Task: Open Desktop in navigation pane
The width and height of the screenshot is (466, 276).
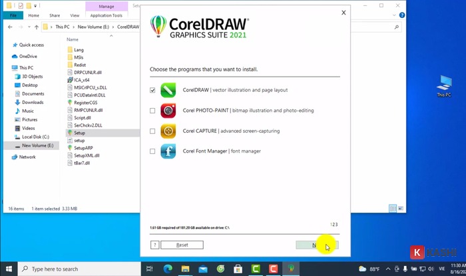Action: [30, 85]
